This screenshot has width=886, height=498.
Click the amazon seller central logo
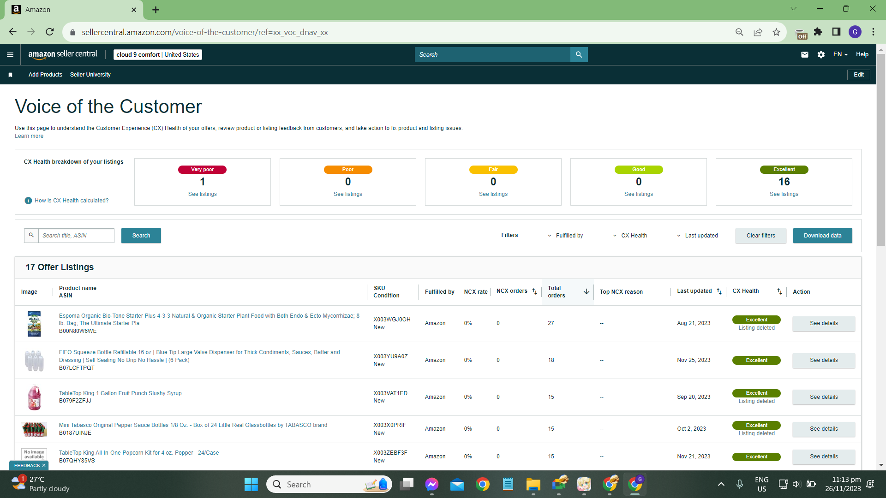tap(63, 54)
